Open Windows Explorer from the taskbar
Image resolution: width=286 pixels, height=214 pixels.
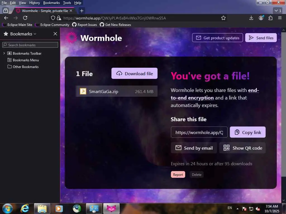42,208
